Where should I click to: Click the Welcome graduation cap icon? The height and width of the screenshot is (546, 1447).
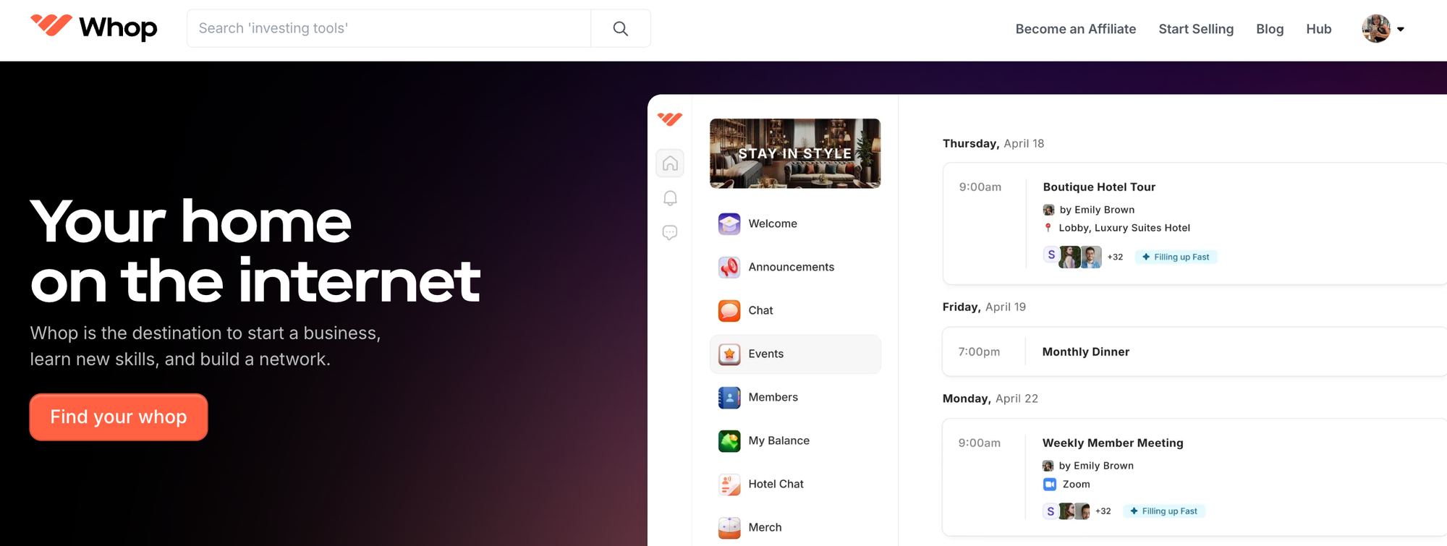(x=729, y=223)
